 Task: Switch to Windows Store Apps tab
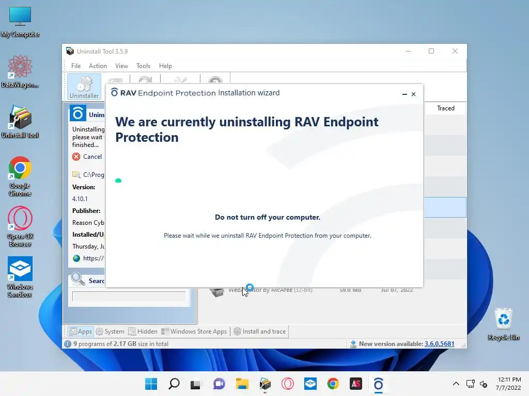point(194,332)
